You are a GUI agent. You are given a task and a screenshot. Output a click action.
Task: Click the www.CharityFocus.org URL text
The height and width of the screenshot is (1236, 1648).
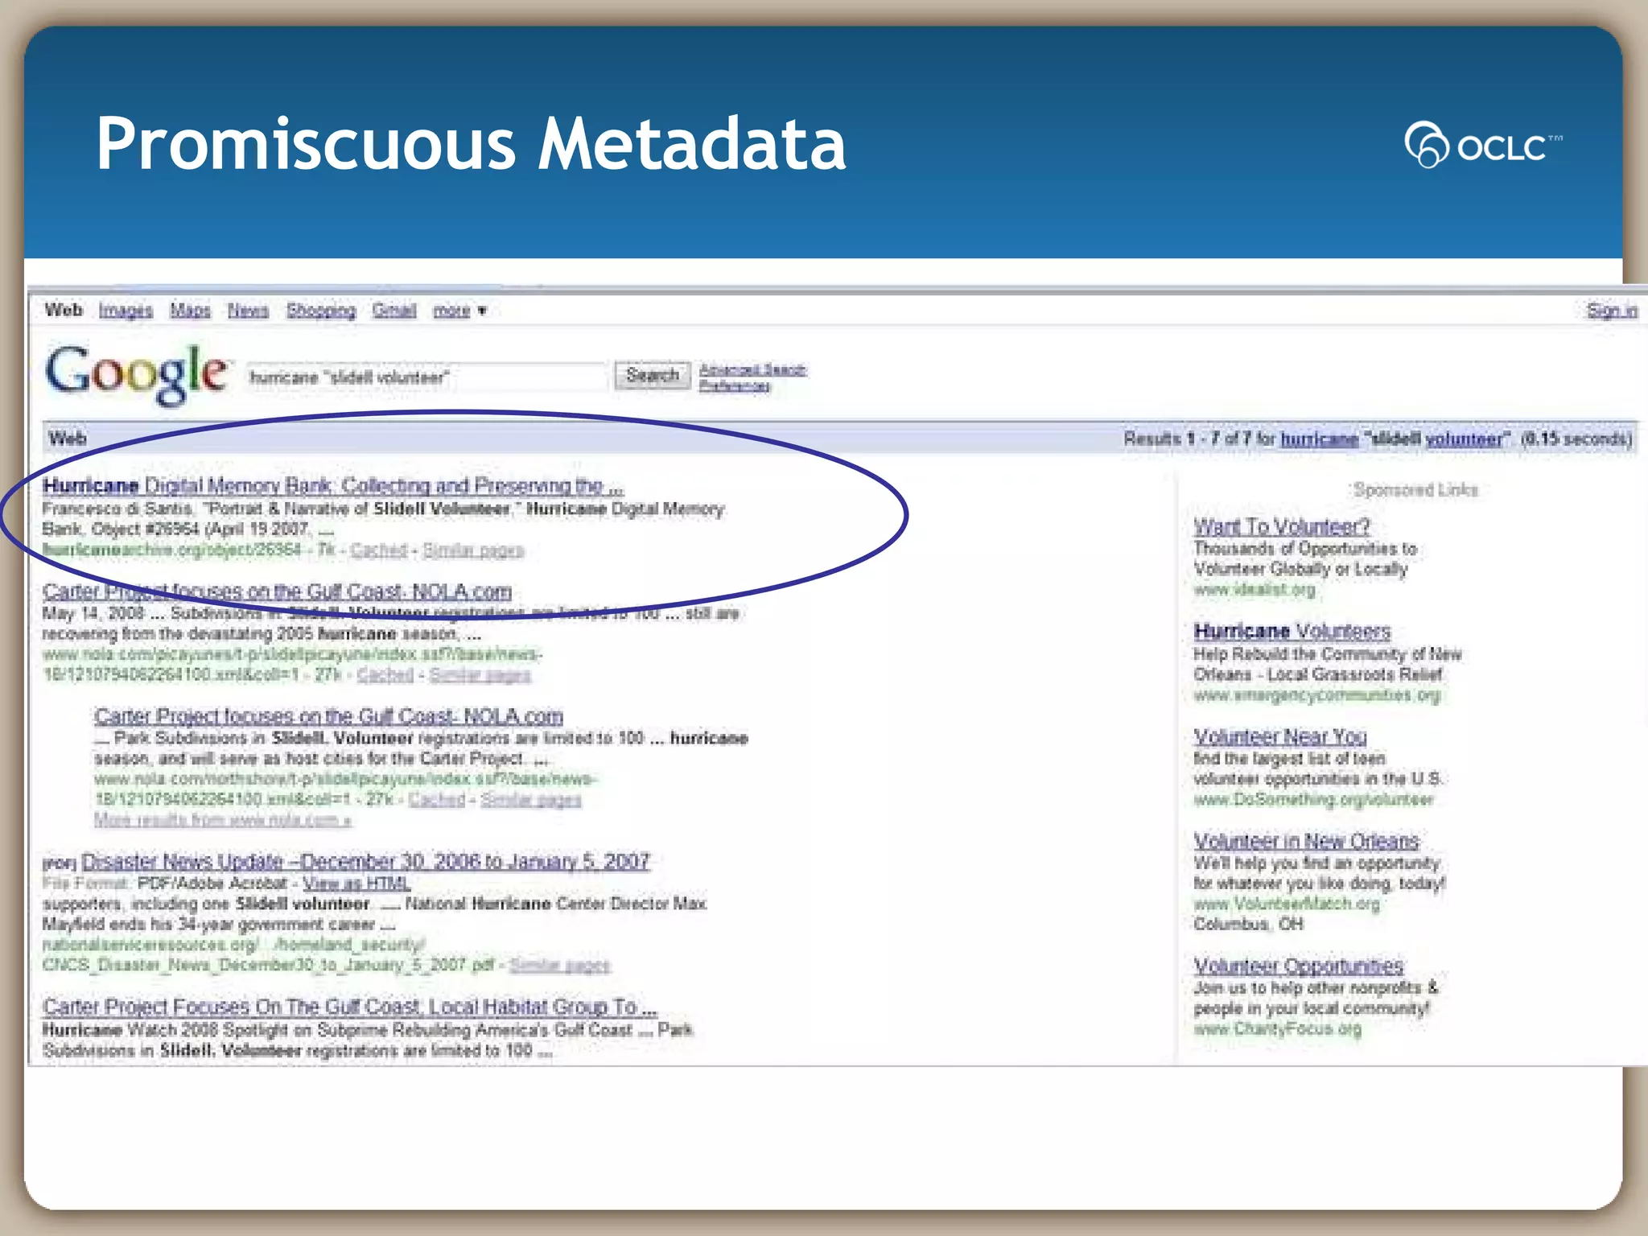click(x=1277, y=1028)
